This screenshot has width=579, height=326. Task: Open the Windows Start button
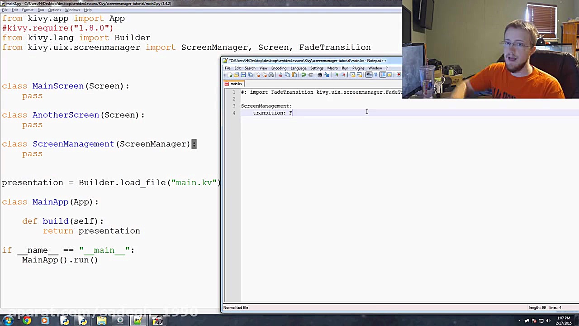pyautogui.click(x=8, y=321)
